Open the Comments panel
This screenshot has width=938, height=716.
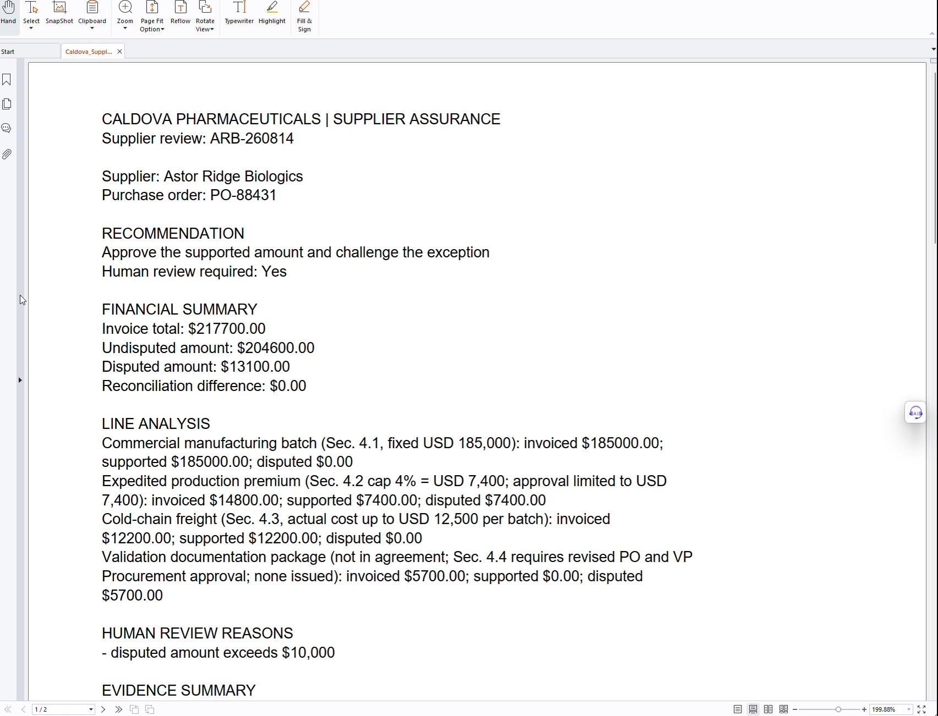7,128
